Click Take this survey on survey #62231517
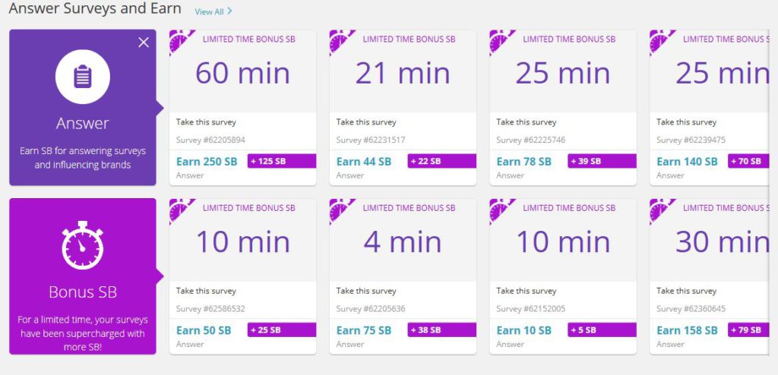This screenshot has height=375, width=778. click(x=366, y=122)
